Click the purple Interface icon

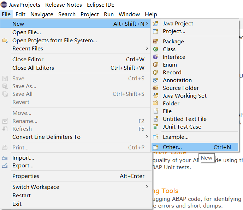(156, 57)
